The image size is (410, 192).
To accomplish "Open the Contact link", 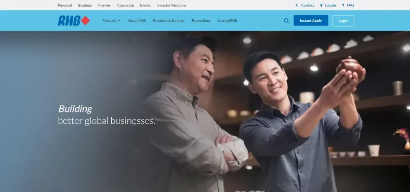I will [308, 5].
